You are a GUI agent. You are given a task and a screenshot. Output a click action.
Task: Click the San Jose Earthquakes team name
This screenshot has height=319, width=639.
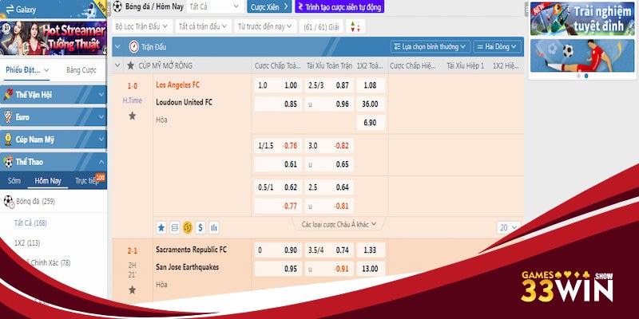click(188, 267)
